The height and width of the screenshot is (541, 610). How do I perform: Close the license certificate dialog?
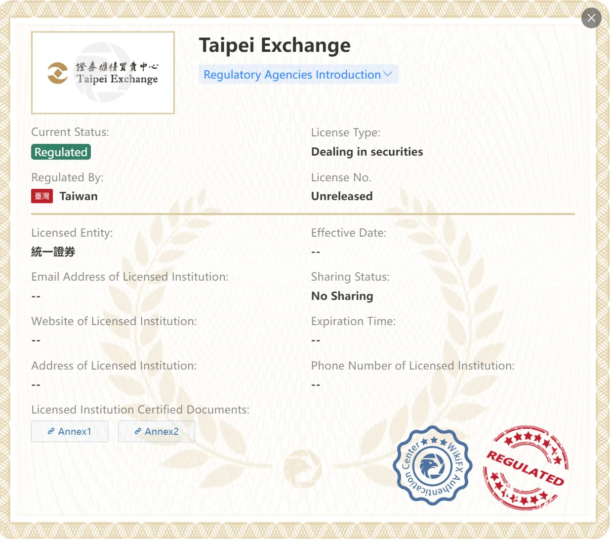point(591,18)
